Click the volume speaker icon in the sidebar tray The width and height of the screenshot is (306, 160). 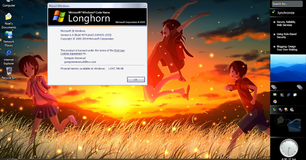[x=280, y=109]
